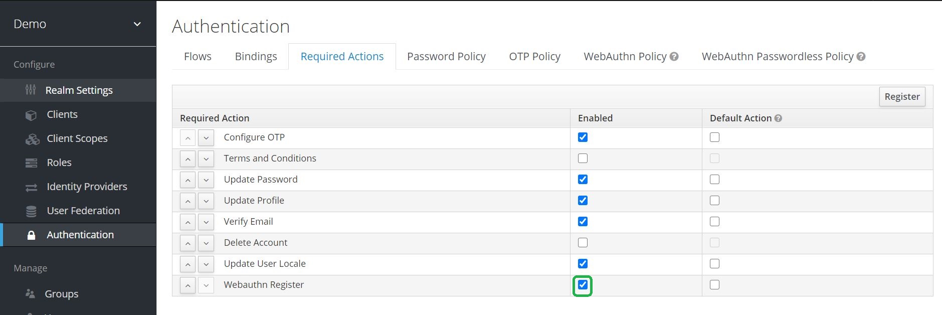Screen dimensions: 942x315
Task: Click the Groups people icon
Action: tap(31, 294)
